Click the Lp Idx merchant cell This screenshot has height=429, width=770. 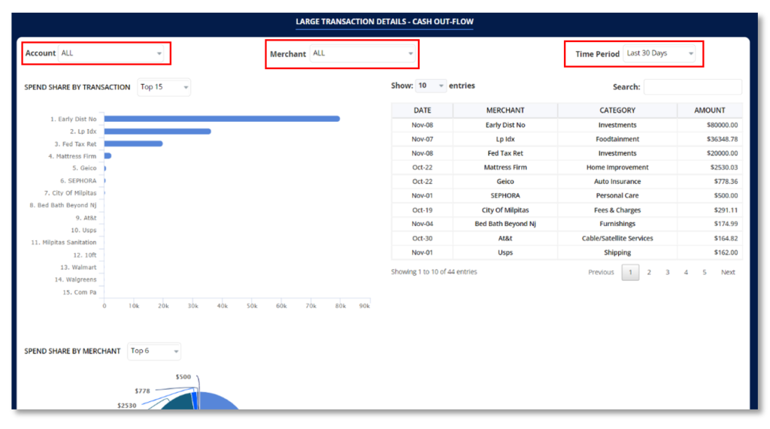coord(505,139)
